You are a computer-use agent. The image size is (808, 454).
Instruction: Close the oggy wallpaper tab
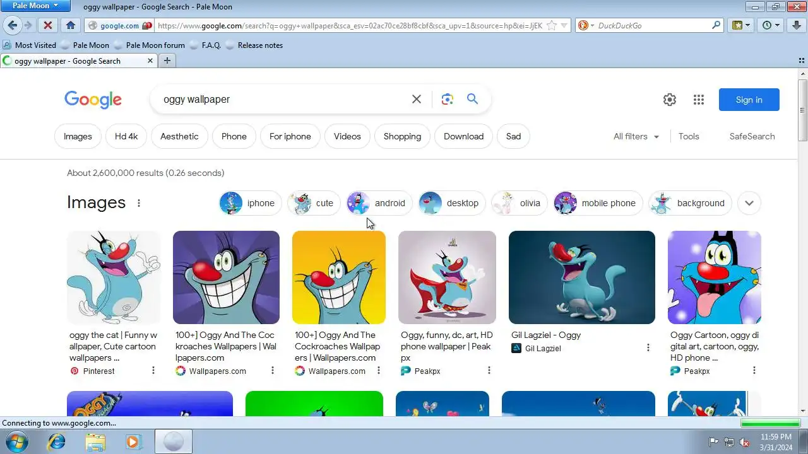tap(150, 61)
